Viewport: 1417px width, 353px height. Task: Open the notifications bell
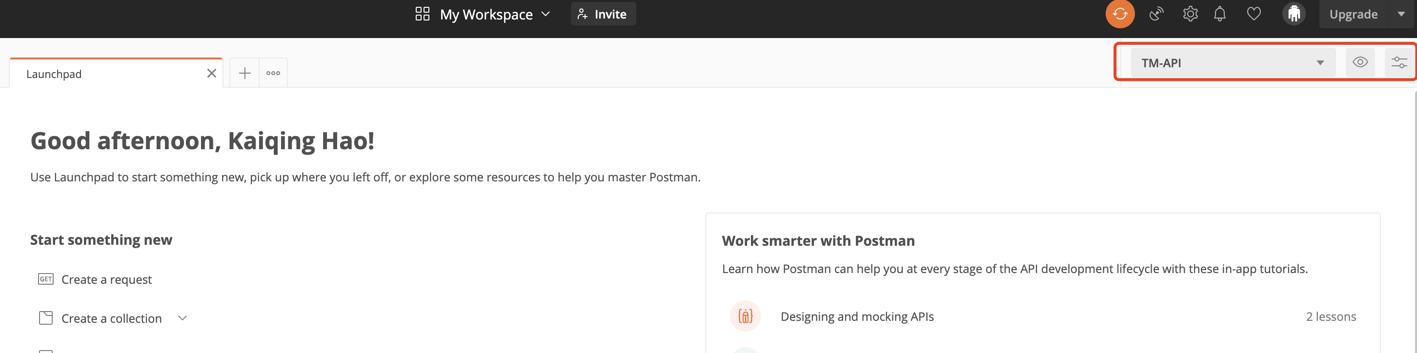click(x=1219, y=14)
